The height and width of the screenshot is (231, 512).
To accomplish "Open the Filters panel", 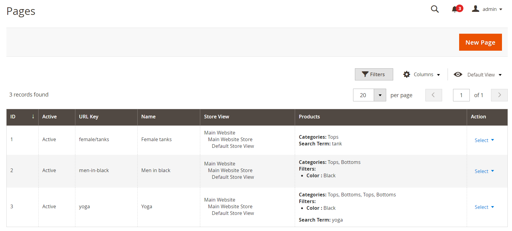I will (x=374, y=74).
